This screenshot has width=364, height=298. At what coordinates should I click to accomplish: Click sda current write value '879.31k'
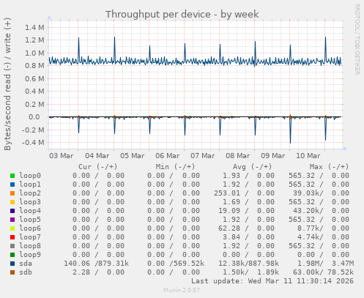tap(114, 264)
